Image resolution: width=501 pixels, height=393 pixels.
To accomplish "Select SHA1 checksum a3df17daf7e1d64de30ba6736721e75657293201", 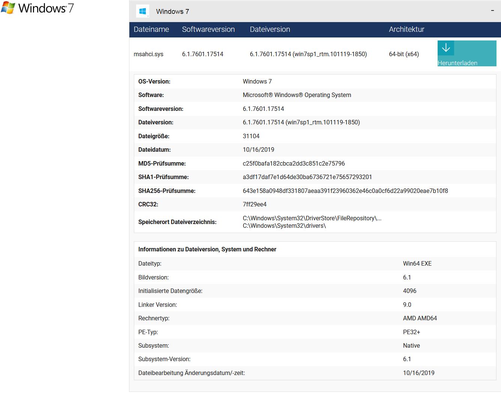I will point(307,177).
